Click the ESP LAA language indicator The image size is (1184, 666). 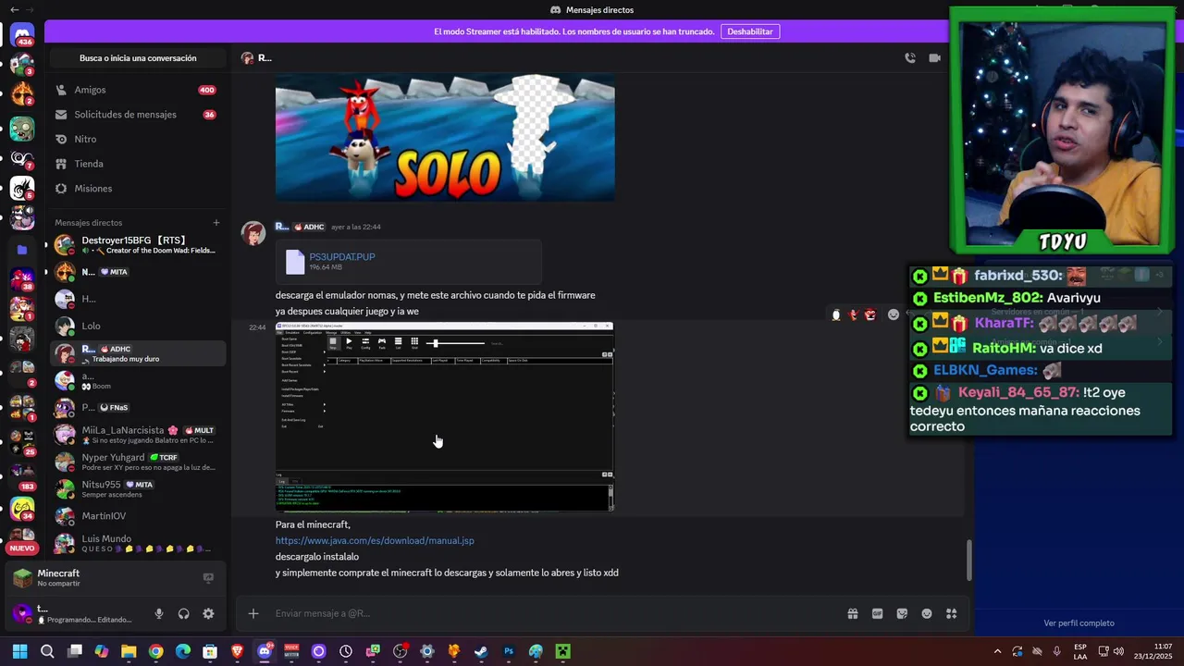1080,651
